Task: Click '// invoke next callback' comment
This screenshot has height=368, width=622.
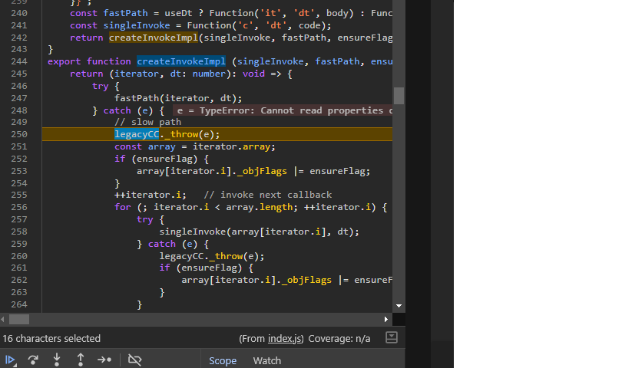Action: (x=268, y=195)
